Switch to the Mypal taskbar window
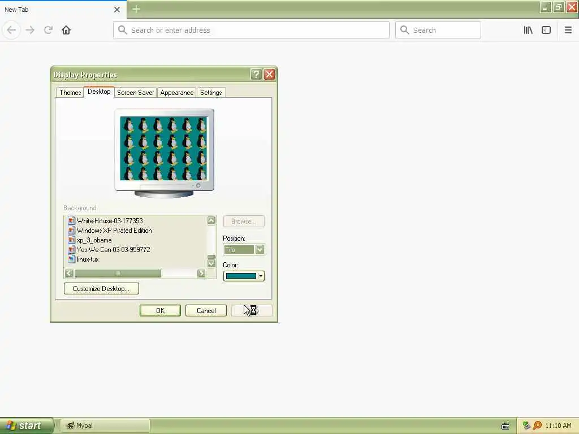 [105, 426]
